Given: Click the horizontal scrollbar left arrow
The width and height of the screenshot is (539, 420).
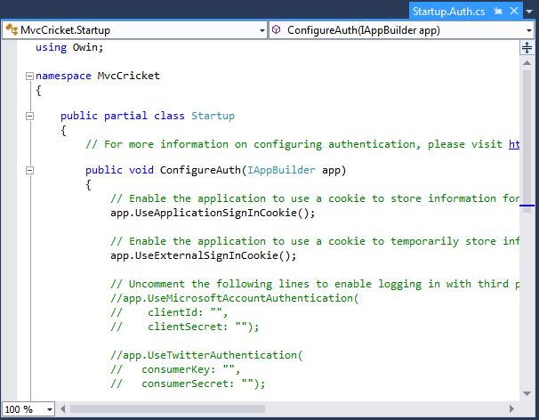Looking at the screenshot, I should (x=62, y=408).
